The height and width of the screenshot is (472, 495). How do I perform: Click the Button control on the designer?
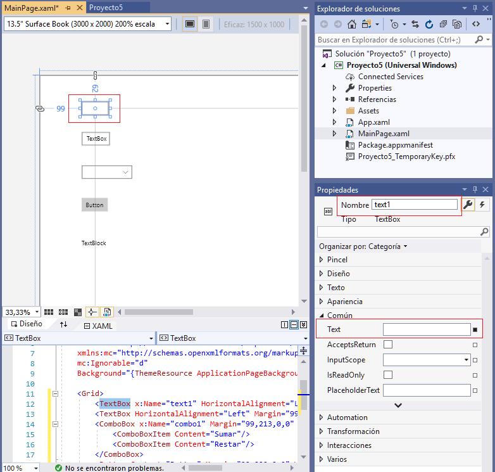(95, 205)
